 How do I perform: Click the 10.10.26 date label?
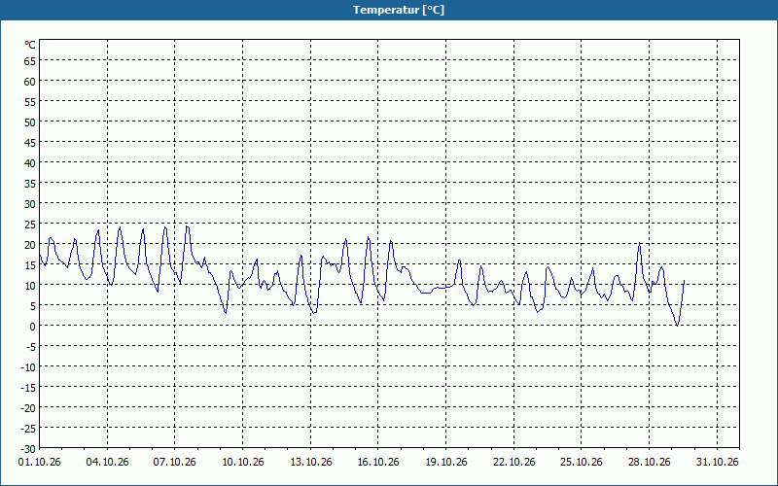(x=242, y=463)
